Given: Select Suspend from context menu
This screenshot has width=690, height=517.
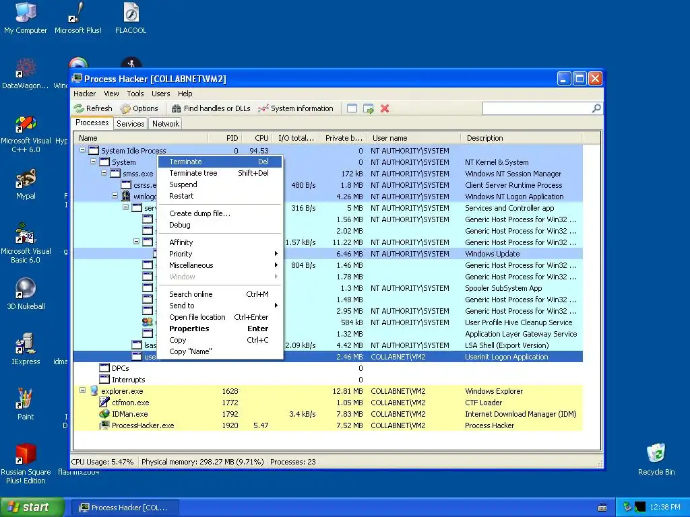Looking at the screenshot, I should (220, 184).
